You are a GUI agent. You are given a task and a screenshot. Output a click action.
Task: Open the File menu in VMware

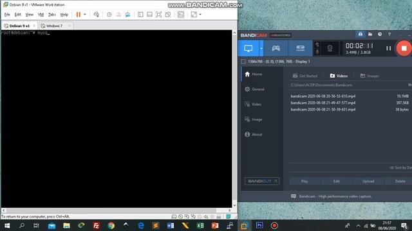(7, 14)
